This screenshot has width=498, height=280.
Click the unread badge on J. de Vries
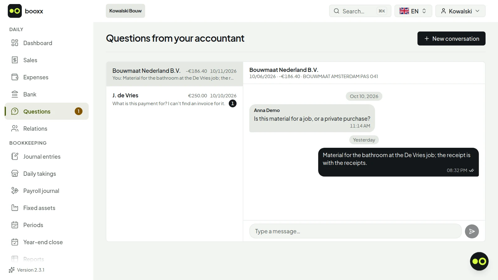pyautogui.click(x=233, y=103)
